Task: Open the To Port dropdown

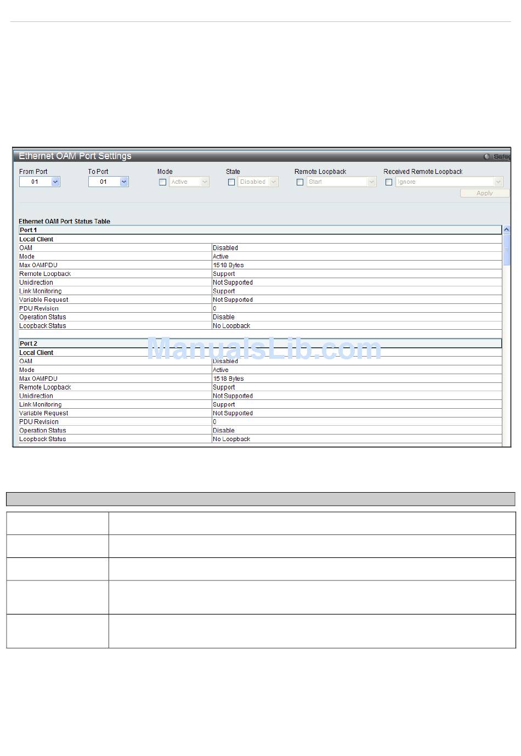Action: [x=109, y=182]
